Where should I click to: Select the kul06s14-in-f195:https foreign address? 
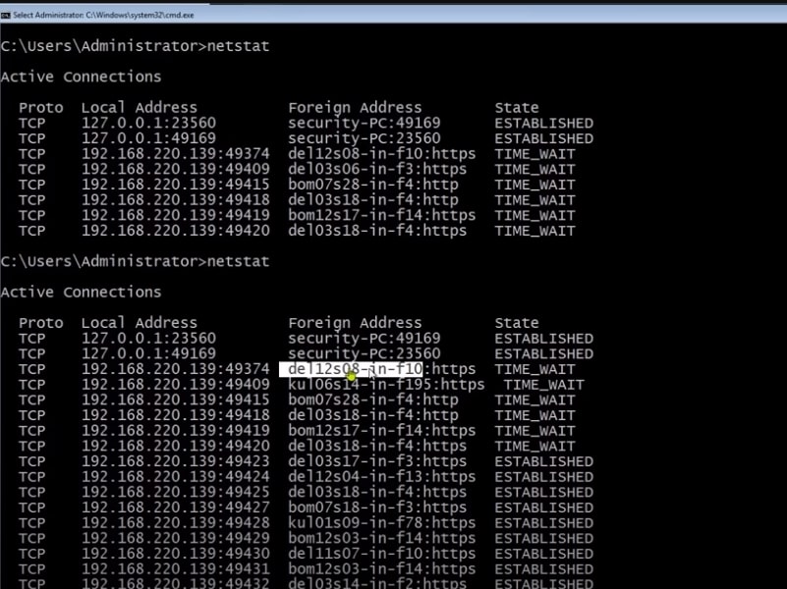coord(386,385)
